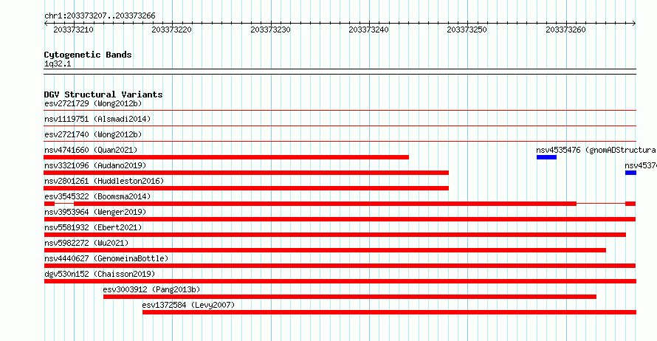Viewport: 657px width, 341px height.
Task: Open variant nsv3953964 (Wenger2019) label
Action: [95, 212]
